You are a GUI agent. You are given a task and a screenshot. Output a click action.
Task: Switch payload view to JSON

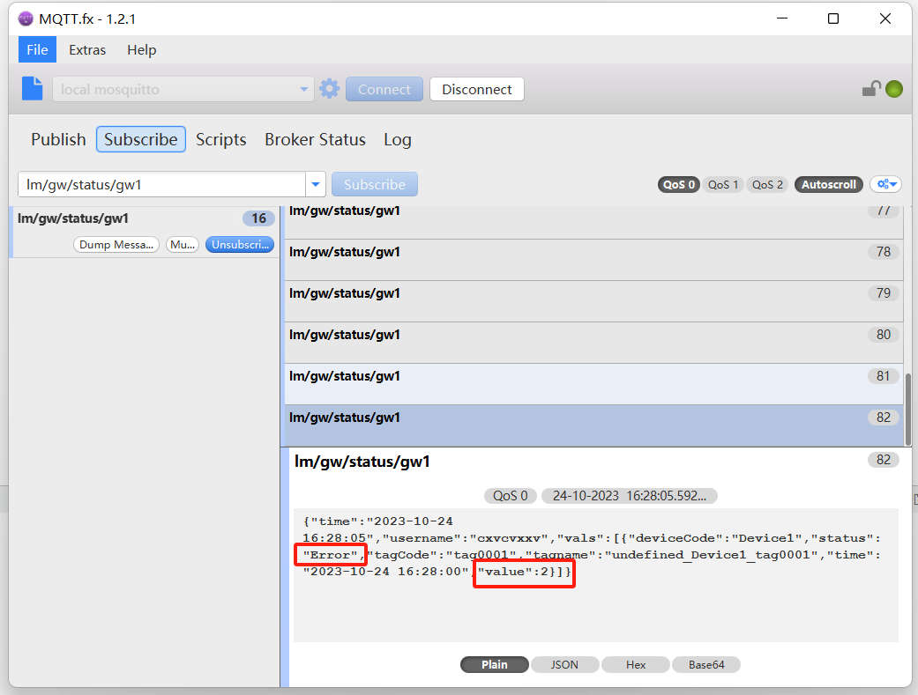click(x=564, y=664)
